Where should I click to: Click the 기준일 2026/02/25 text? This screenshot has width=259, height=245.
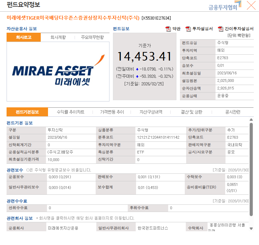[144, 84]
